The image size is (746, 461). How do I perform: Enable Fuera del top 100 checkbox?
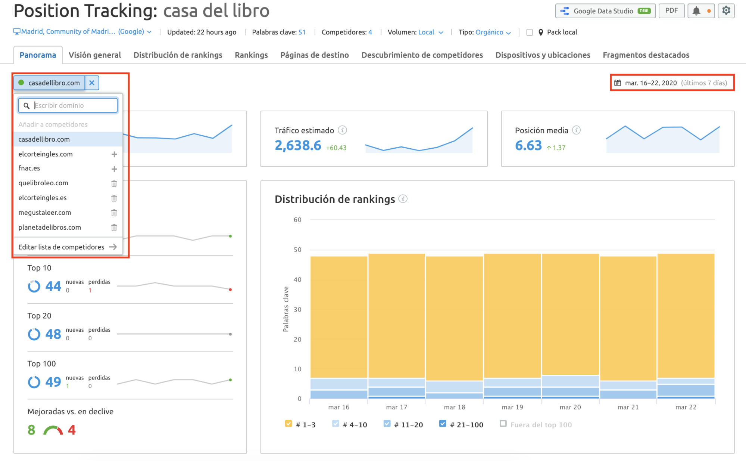(503, 424)
